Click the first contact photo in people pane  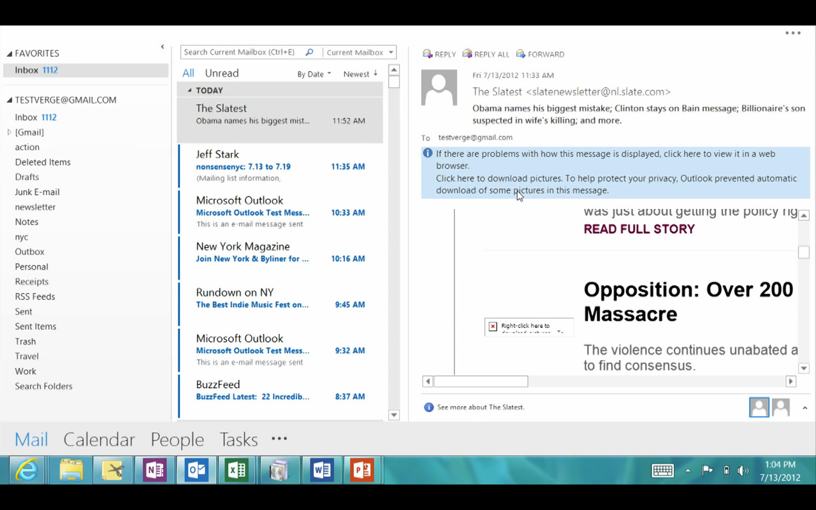pos(759,407)
